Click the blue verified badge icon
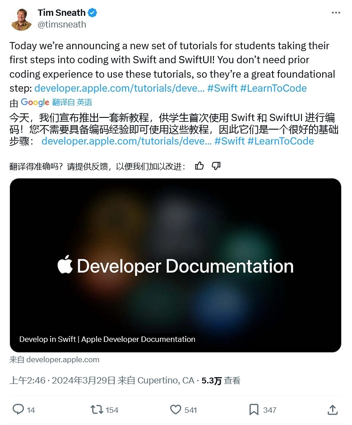Viewport: 352px width, 425px height. click(93, 13)
